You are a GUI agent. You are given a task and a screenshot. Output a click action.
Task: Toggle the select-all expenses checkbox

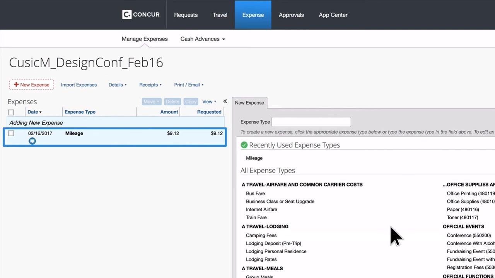pos(11,112)
